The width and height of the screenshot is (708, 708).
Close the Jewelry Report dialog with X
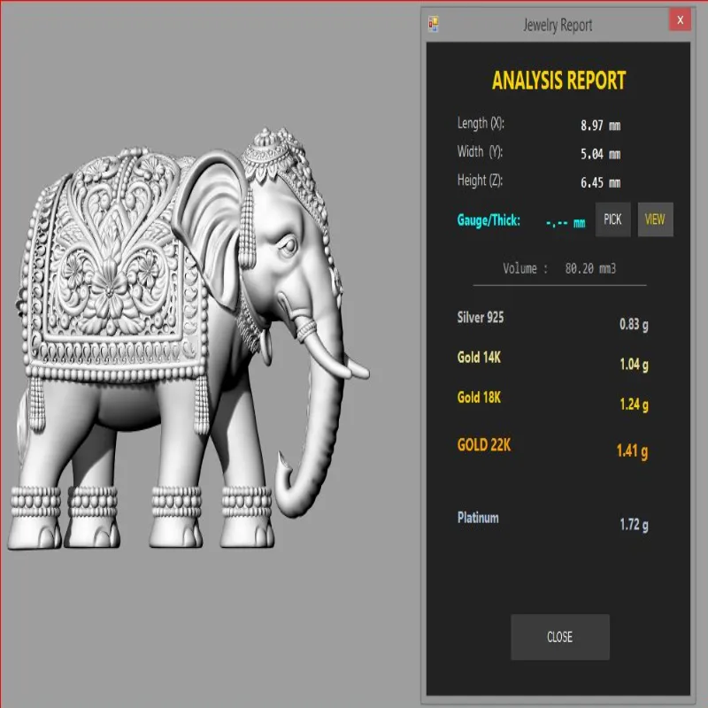(x=680, y=19)
